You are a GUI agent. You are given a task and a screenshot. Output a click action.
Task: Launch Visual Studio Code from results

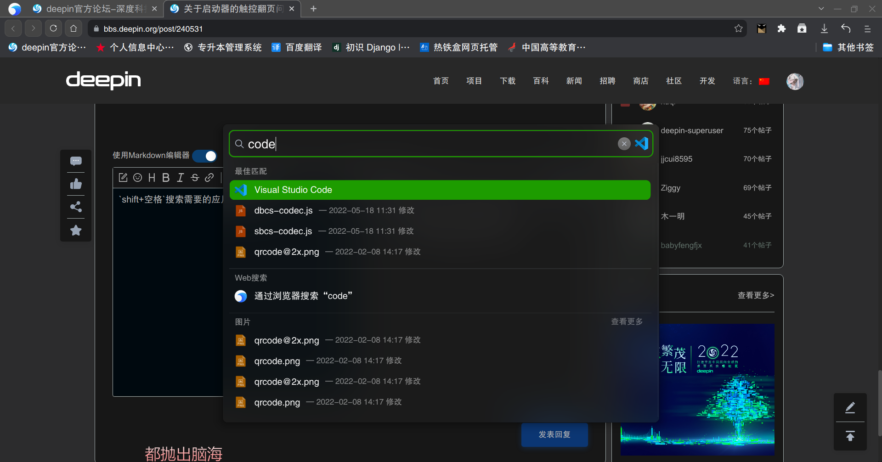[x=440, y=190]
